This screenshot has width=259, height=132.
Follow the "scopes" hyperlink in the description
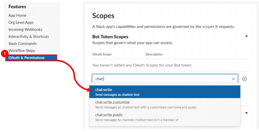pos(208,27)
